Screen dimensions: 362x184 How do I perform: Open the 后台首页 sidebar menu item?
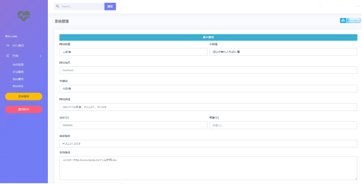point(18,45)
